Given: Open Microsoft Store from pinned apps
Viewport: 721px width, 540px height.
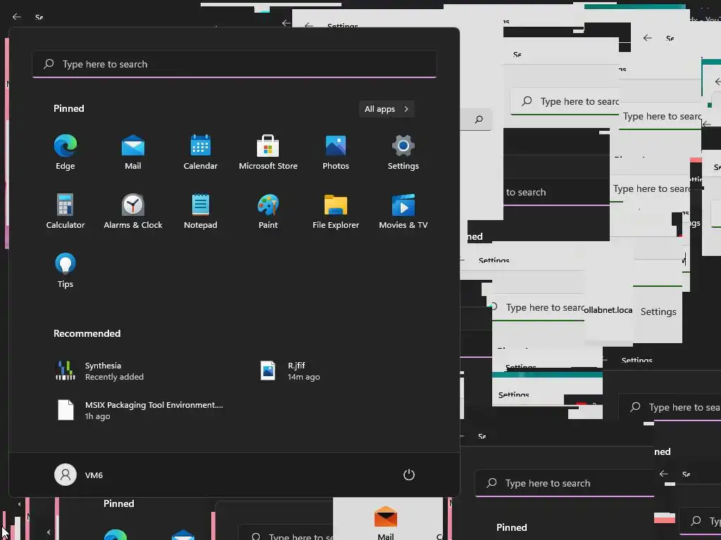Looking at the screenshot, I should tap(268, 153).
